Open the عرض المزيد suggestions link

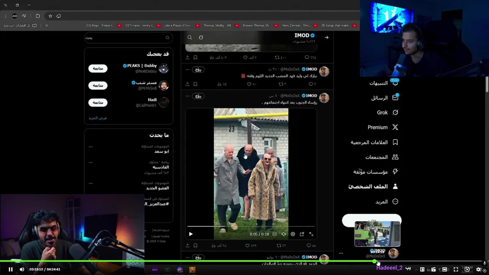point(98,118)
